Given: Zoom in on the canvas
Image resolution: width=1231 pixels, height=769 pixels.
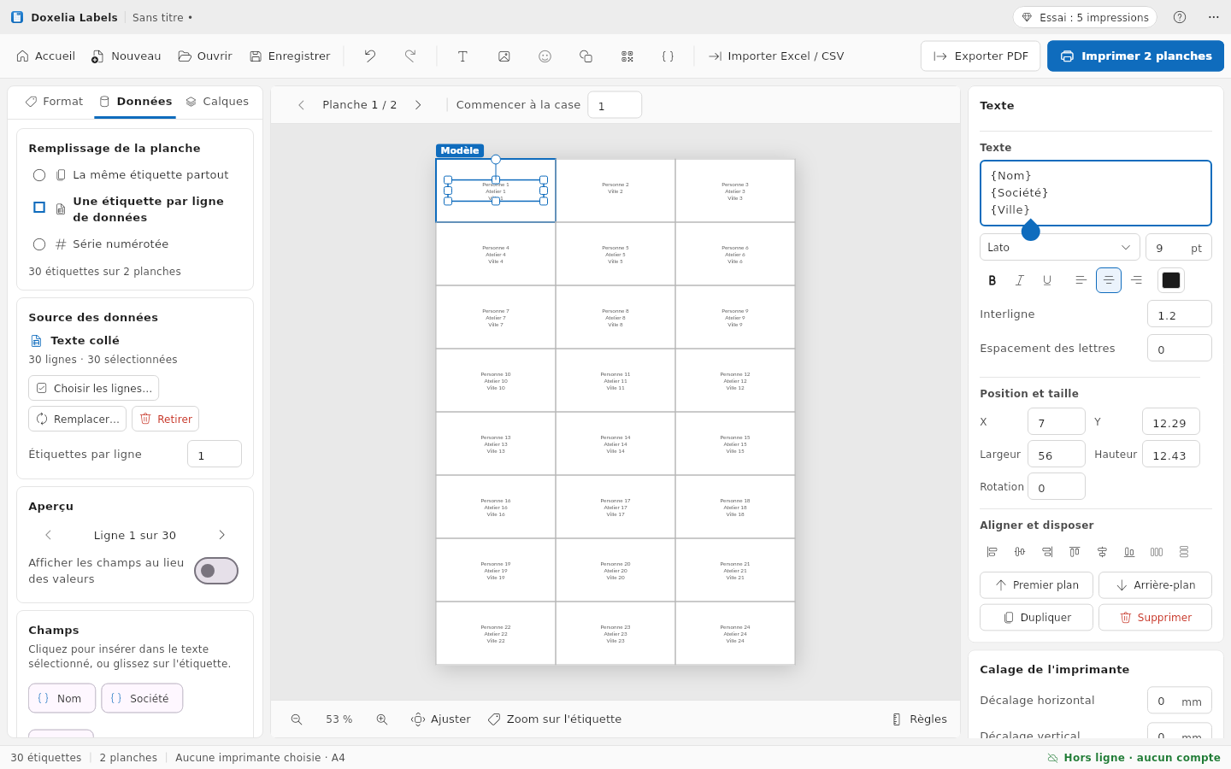Looking at the screenshot, I should pos(382,719).
